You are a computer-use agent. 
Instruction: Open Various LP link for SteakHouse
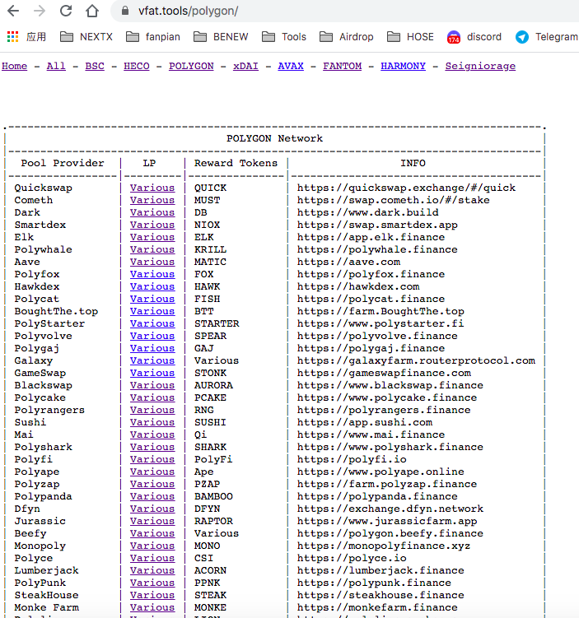tap(152, 595)
